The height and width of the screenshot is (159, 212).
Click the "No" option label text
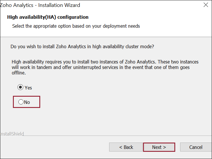click(27, 102)
